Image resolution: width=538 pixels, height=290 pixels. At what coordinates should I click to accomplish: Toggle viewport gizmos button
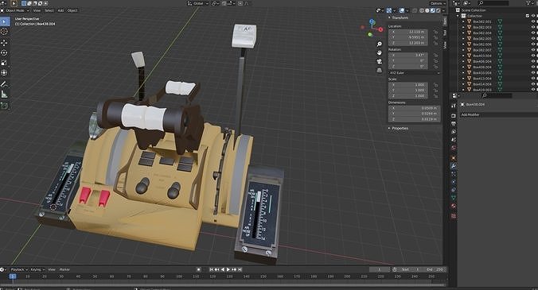(389, 10)
